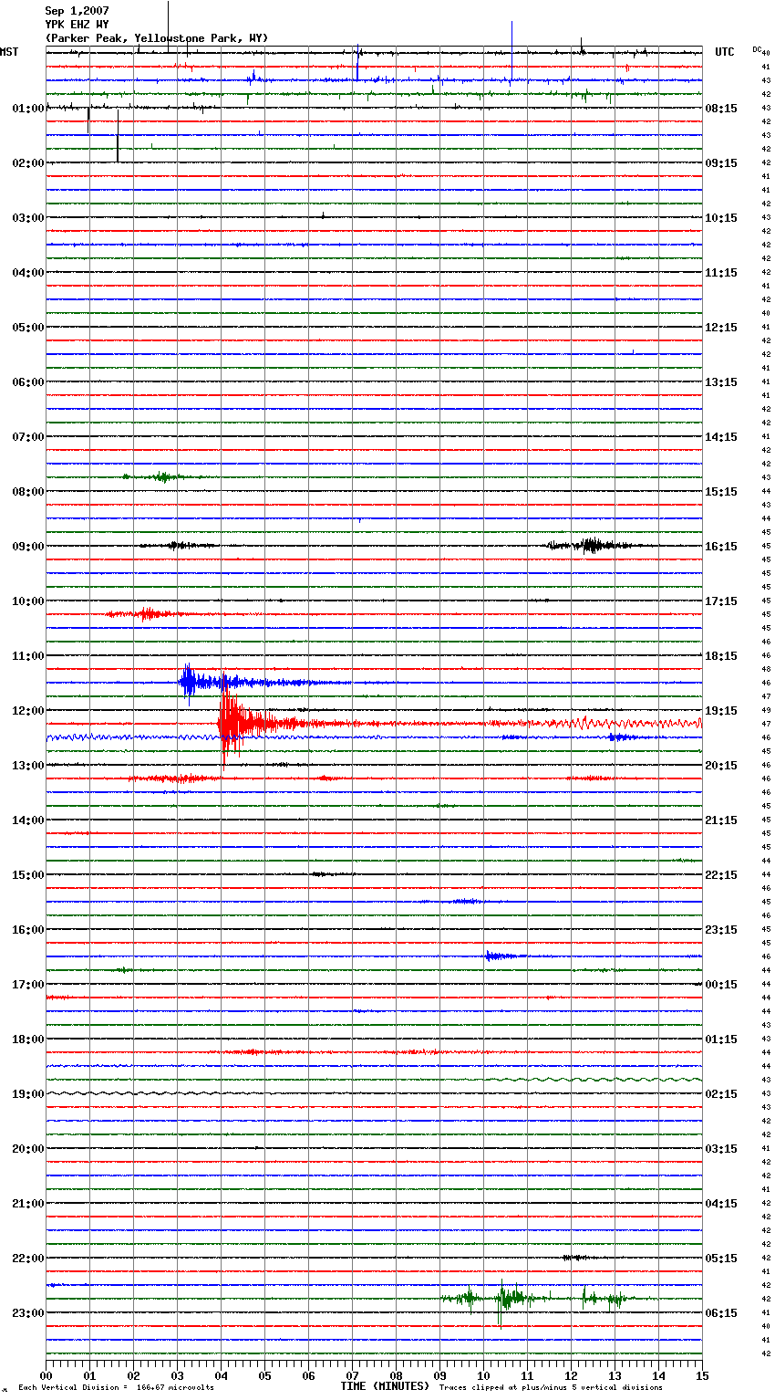Select the 12:00 MST row label

click(x=28, y=711)
